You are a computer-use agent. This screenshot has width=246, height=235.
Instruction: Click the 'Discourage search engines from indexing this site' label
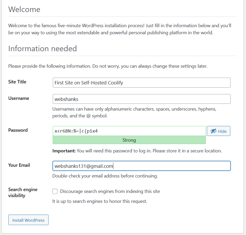[x=110, y=191]
